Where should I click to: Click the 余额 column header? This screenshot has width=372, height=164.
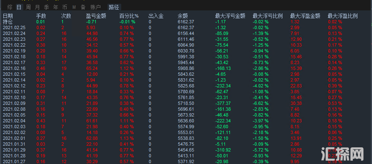click(183, 16)
